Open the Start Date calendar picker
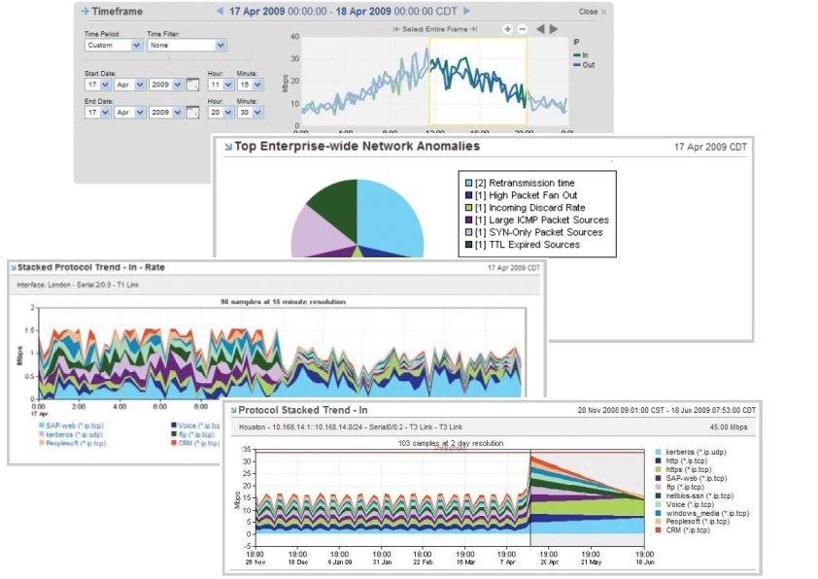818x579 pixels. click(x=192, y=85)
